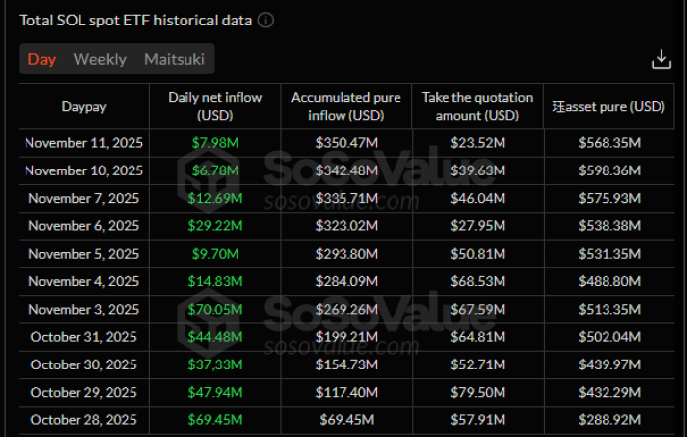Click the download icon above the table
The width and height of the screenshot is (687, 437).
click(x=661, y=59)
